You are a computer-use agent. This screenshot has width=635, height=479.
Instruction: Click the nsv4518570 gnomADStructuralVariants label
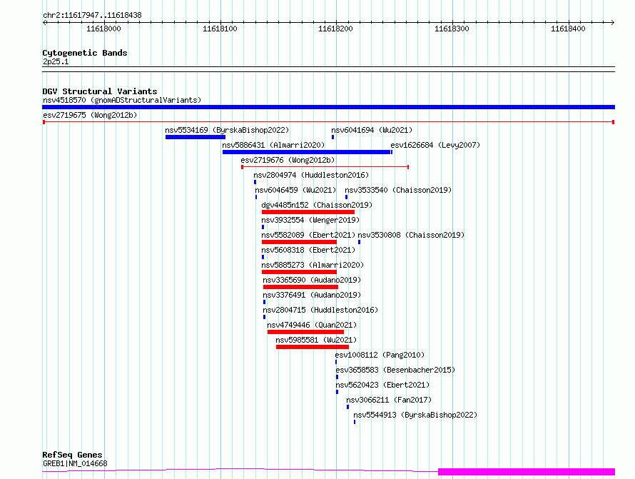[122, 100]
